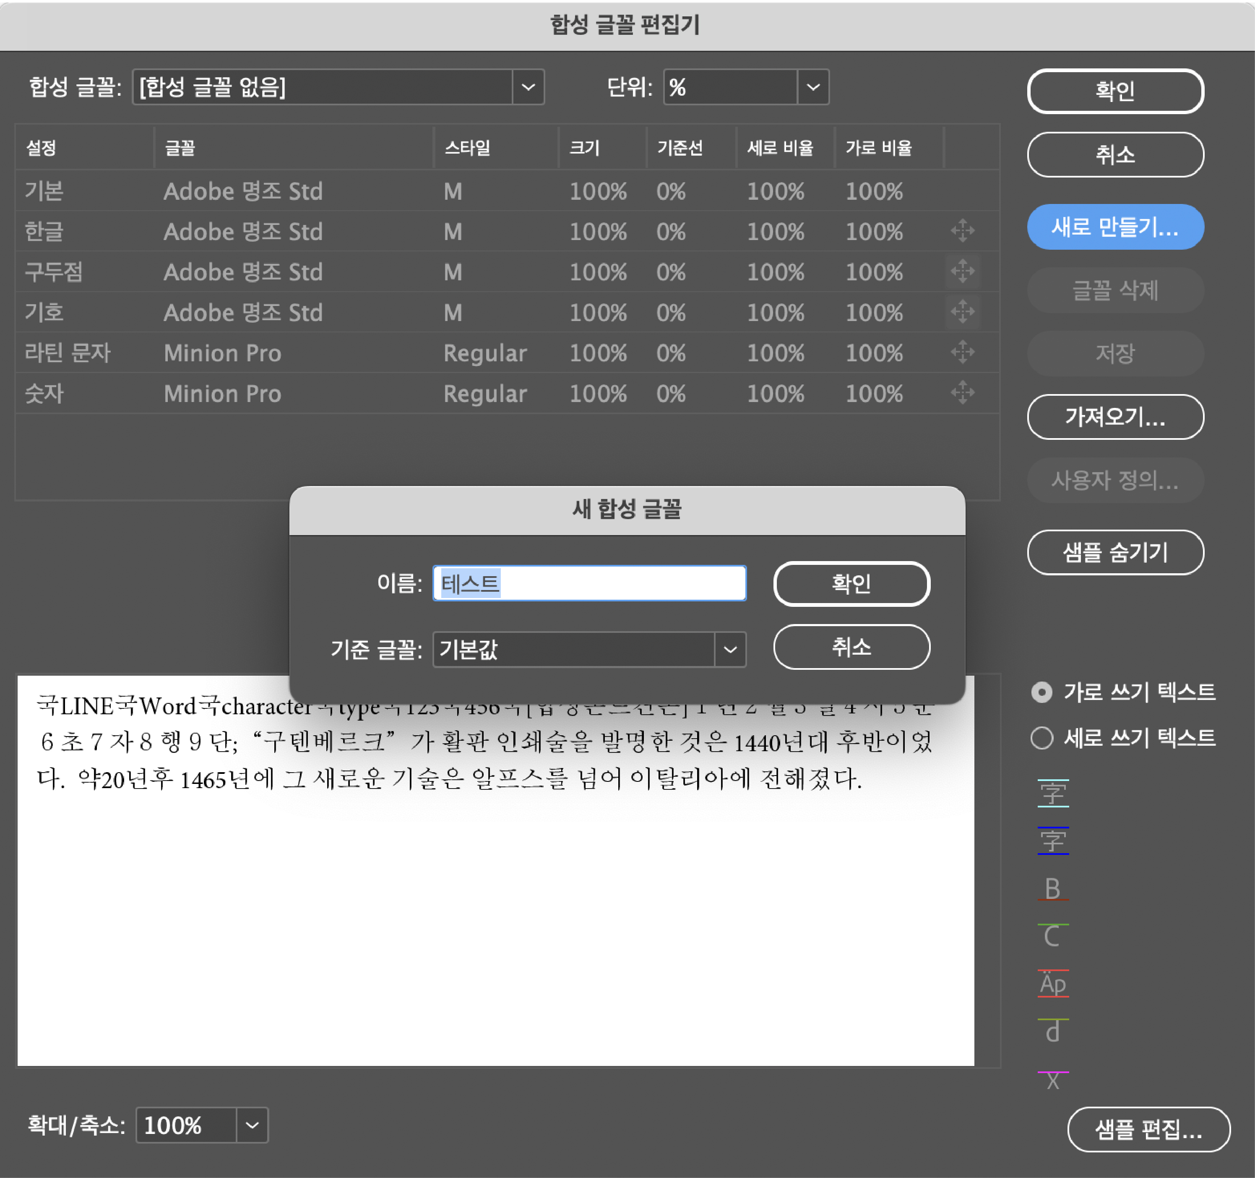
Task: Toggle the blue em box guide icon
Action: click(x=1052, y=841)
